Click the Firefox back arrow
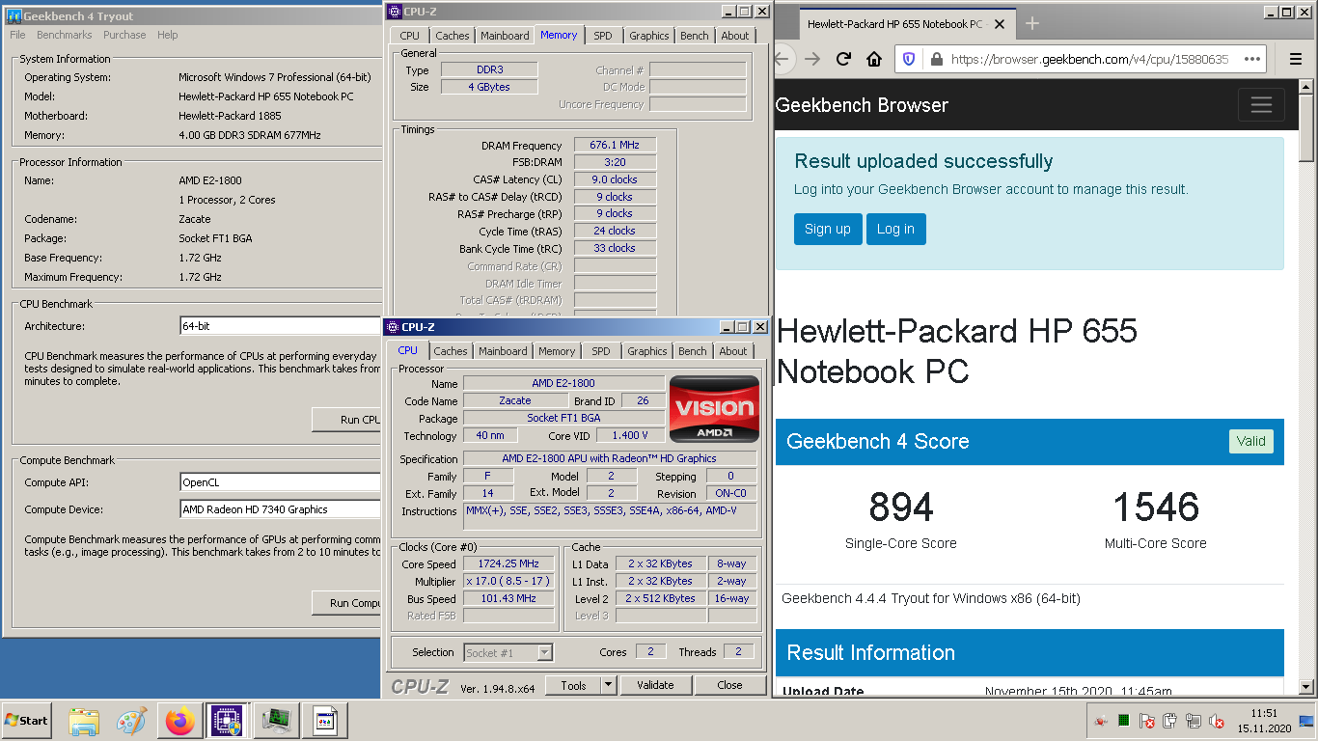 pyautogui.click(x=783, y=59)
